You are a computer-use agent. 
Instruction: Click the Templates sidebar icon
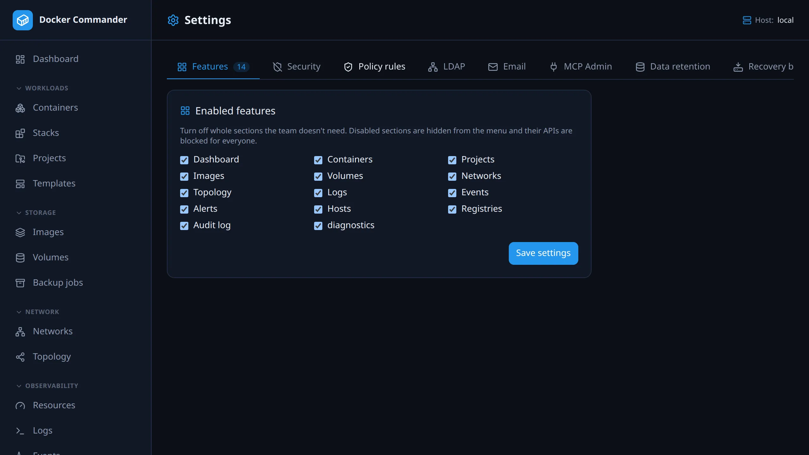pyautogui.click(x=20, y=184)
